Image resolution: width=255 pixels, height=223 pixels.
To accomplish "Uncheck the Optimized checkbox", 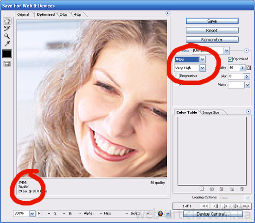I will [230, 59].
